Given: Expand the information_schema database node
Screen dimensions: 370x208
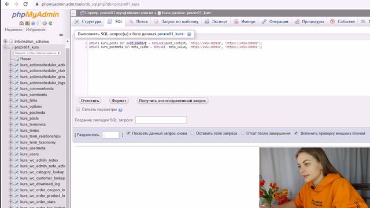Looking at the screenshot, I should (x=5, y=41).
